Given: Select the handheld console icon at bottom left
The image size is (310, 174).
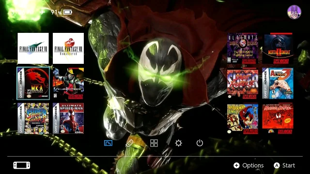Looking at the screenshot, I should pos(22,165).
